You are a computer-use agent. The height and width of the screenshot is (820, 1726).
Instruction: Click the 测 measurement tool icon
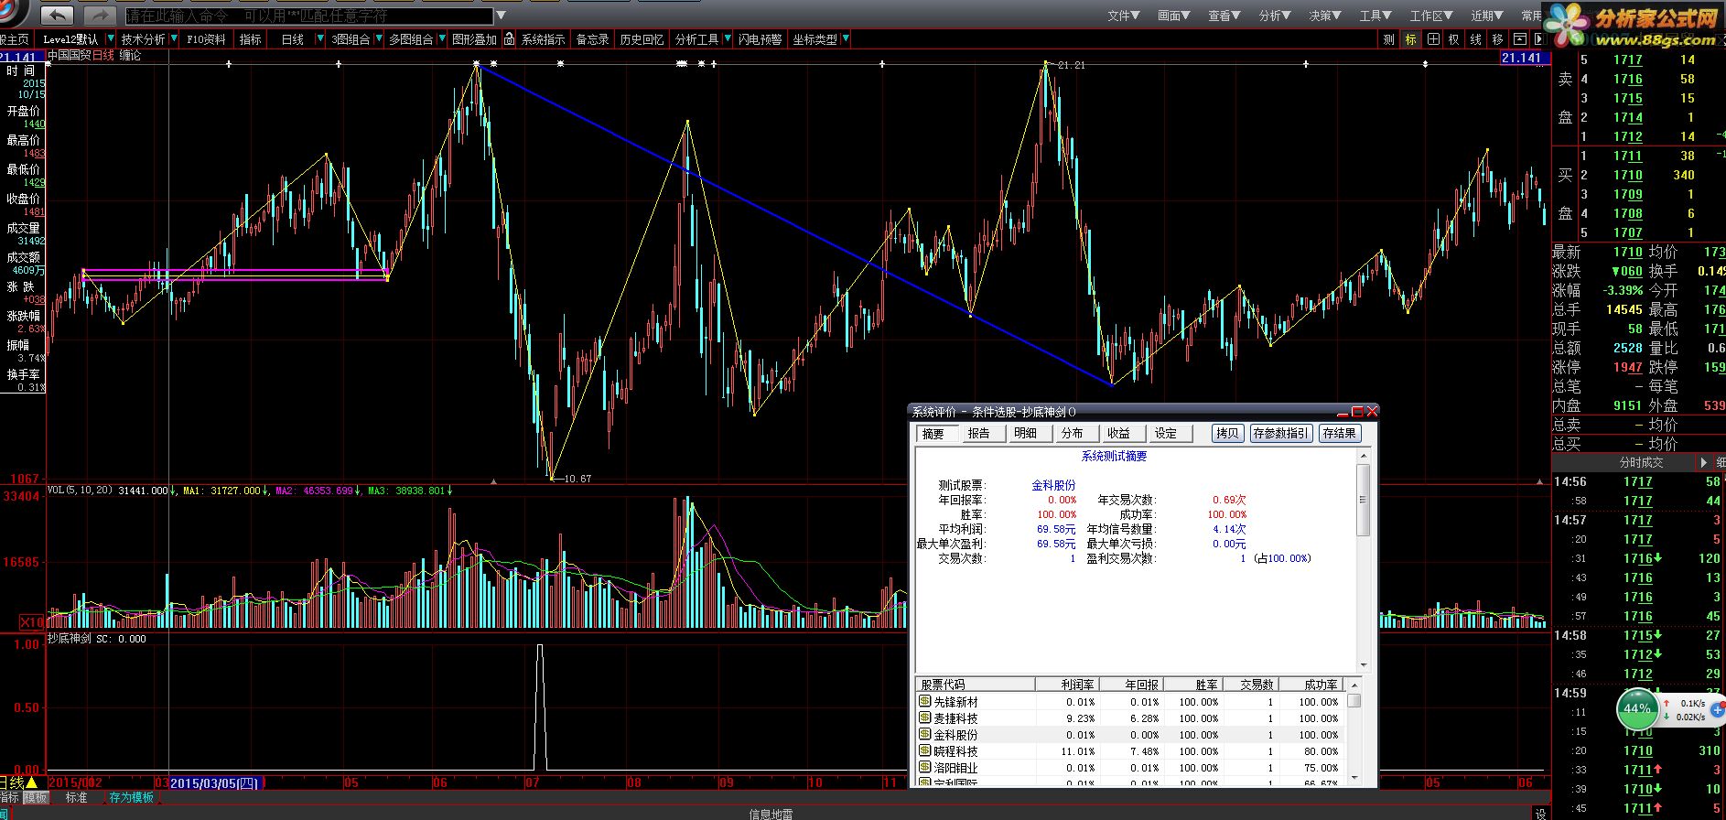[1388, 39]
